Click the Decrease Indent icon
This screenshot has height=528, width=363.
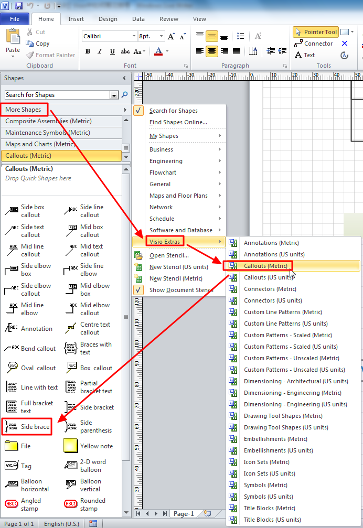tap(270, 51)
